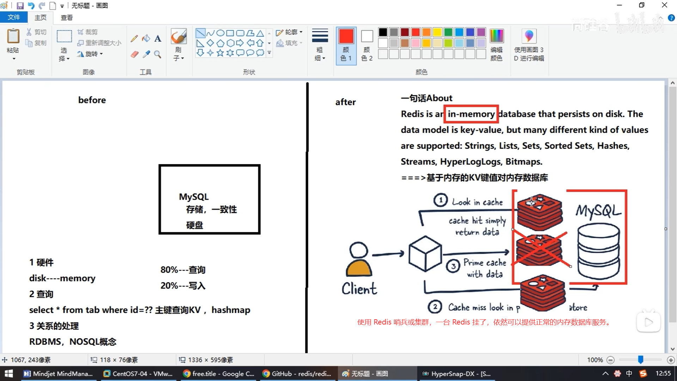Screen dimensions: 677x381
Task: Select the Pencil tool
Action: pos(134,38)
